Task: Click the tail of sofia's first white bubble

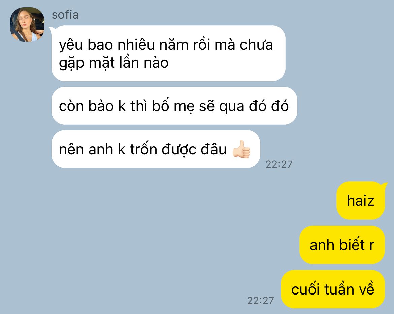Action: (x=51, y=29)
